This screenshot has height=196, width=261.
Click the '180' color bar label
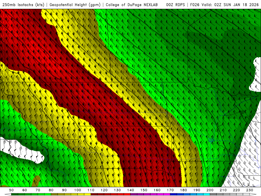[183, 190]
